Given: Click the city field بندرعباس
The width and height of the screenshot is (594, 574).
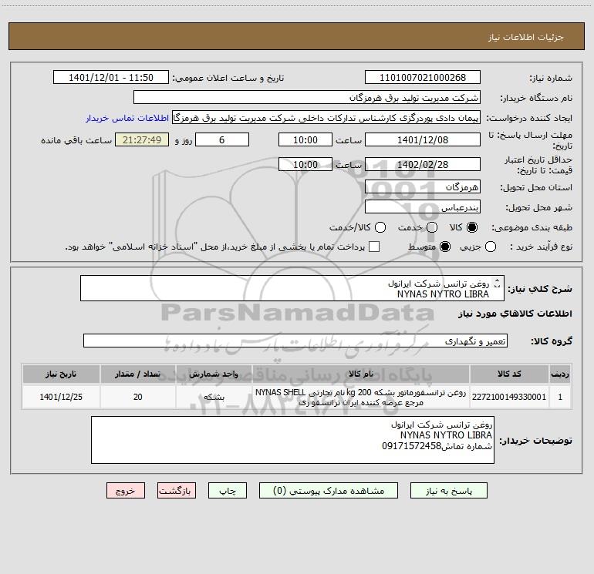Looking at the screenshot, I should pos(423,207).
